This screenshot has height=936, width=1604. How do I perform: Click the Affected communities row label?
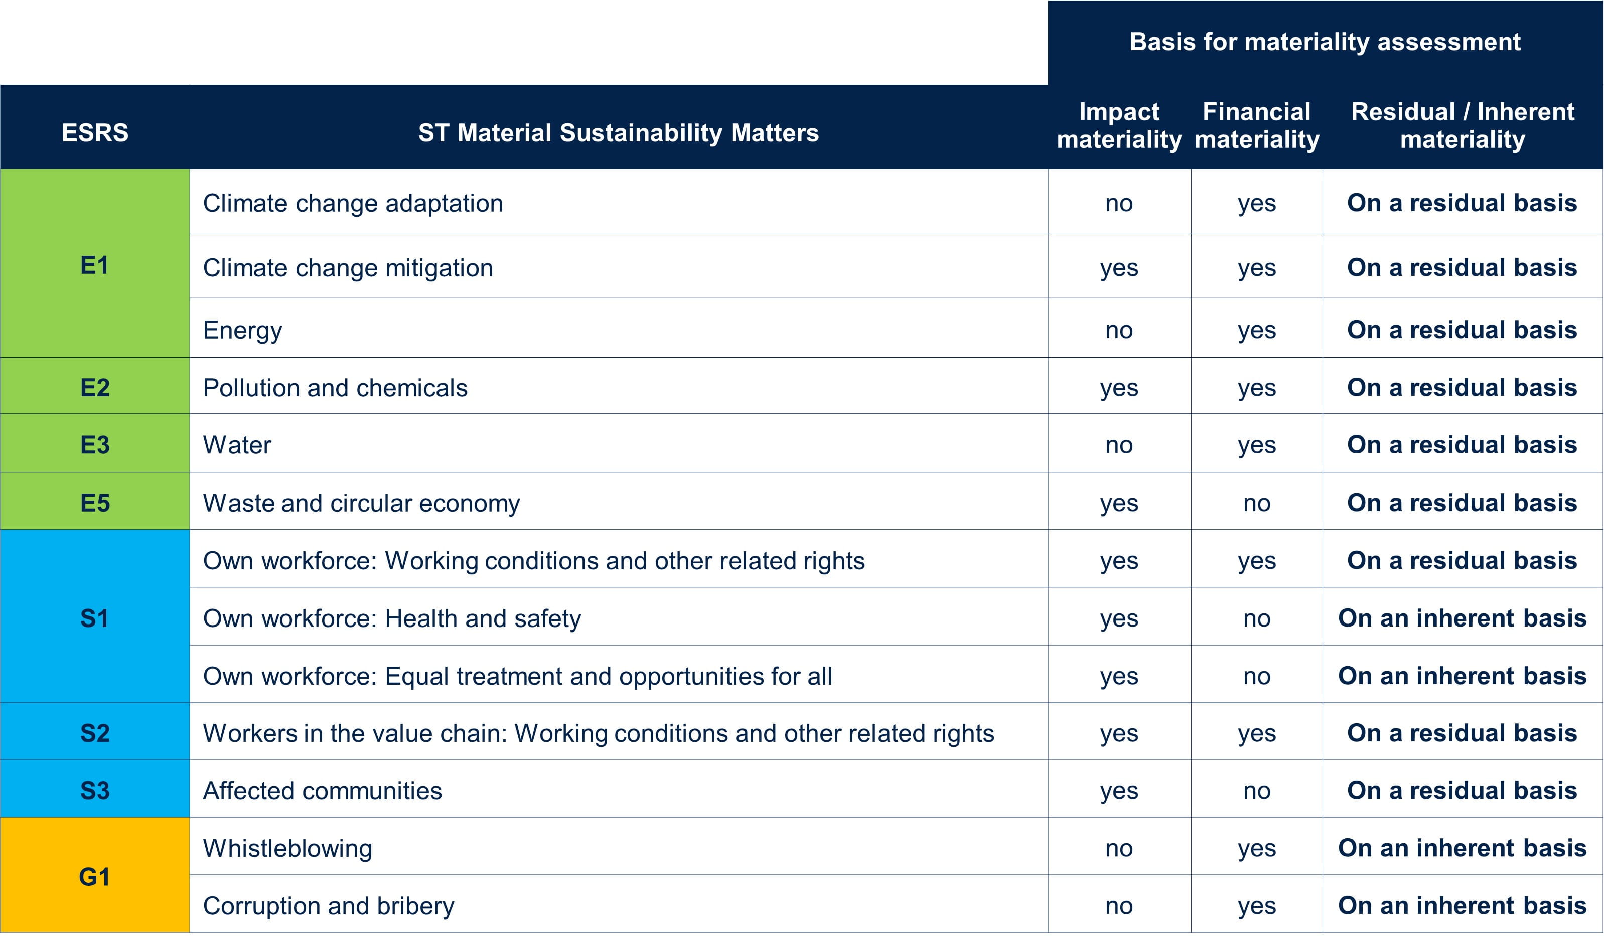322,791
